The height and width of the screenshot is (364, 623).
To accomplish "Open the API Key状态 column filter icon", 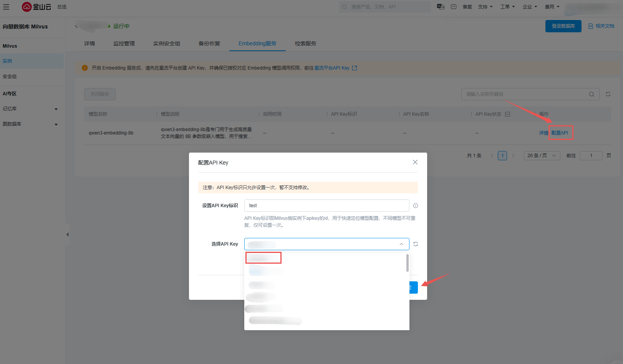I will click(507, 114).
